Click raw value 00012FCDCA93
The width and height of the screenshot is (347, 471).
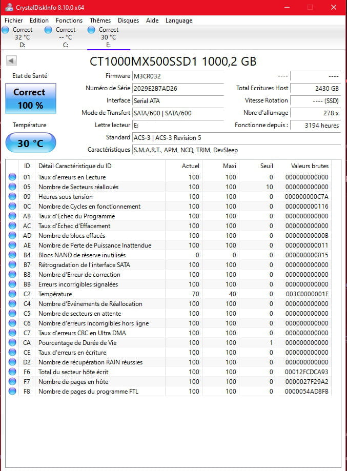(307, 372)
